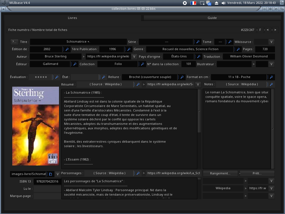Open the V button after Résumé URL
This screenshot has width=285, height=214.
(198, 84)
